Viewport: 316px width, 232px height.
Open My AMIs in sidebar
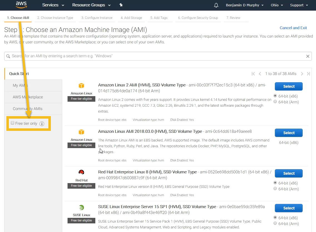pyautogui.click(x=33, y=85)
